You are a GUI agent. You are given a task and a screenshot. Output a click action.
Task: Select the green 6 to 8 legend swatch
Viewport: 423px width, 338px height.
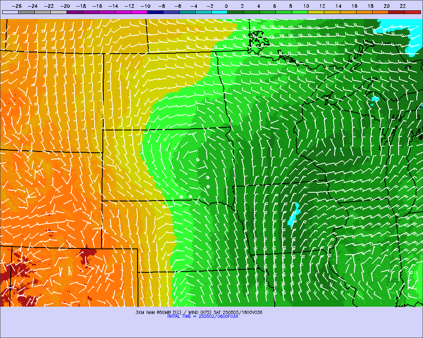point(284,12)
